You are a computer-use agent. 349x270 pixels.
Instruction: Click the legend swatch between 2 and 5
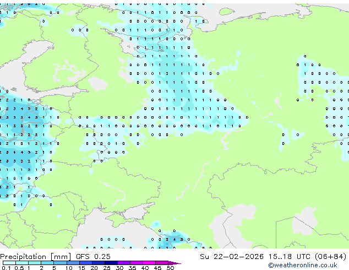[x=47, y=263]
